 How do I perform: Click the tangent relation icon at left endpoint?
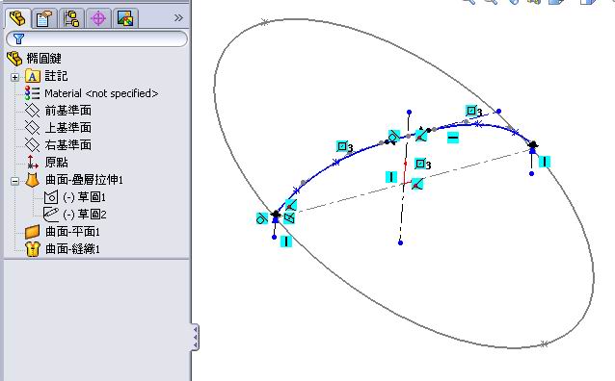point(262,218)
